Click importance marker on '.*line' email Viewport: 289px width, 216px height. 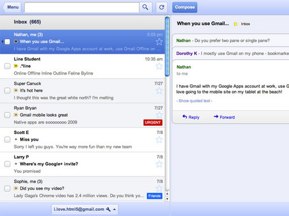tap(16, 66)
